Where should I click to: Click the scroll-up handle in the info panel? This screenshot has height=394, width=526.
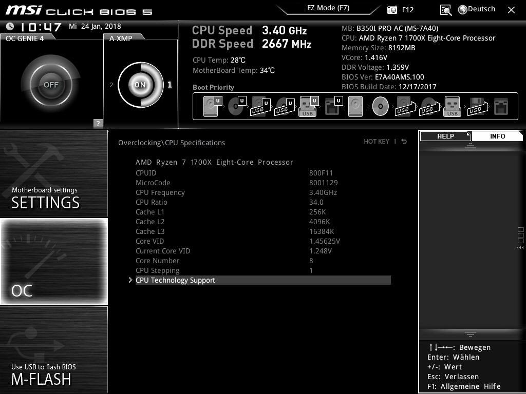[471, 146]
